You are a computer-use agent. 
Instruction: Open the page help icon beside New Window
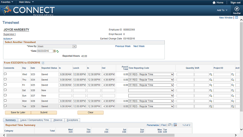pos(237,18)
